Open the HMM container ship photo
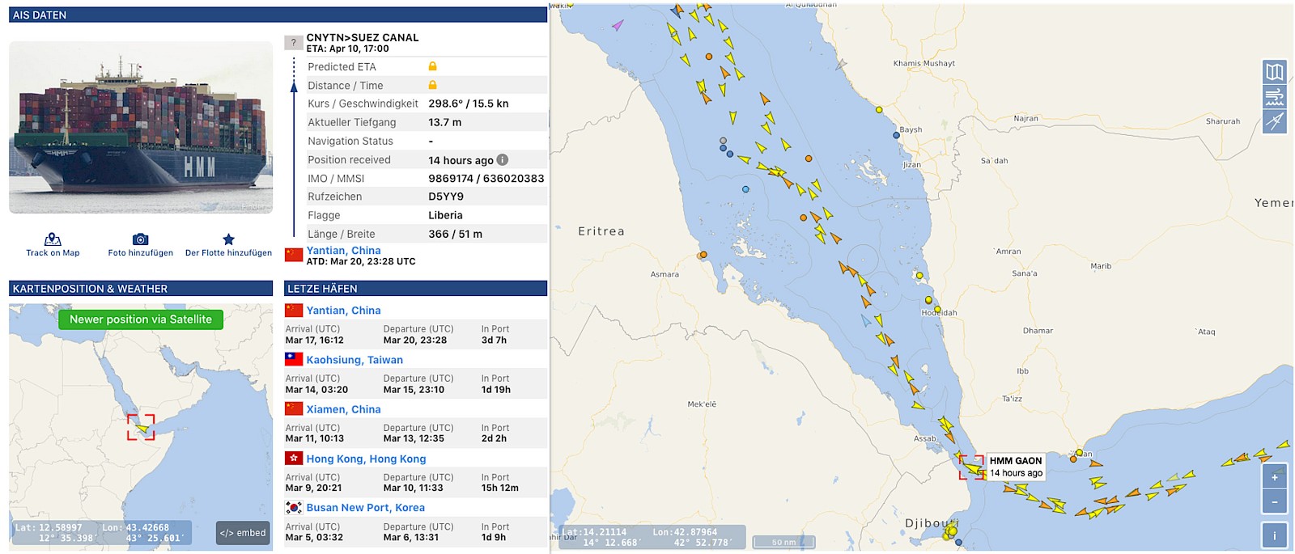Viewport: 1295px width, 554px height. [141, 128]
